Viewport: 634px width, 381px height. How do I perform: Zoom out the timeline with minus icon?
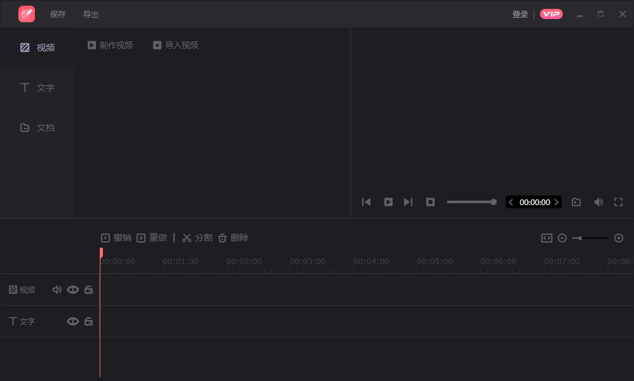tap(562, 238)
